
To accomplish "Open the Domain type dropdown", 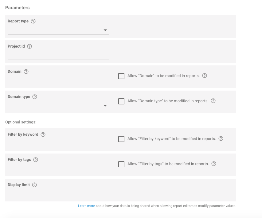I will point(59,106).
